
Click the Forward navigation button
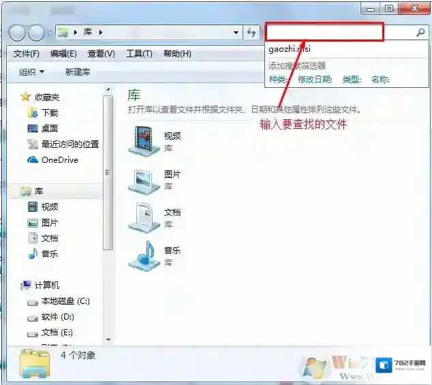pyautogui.click(x=36, y=33)
